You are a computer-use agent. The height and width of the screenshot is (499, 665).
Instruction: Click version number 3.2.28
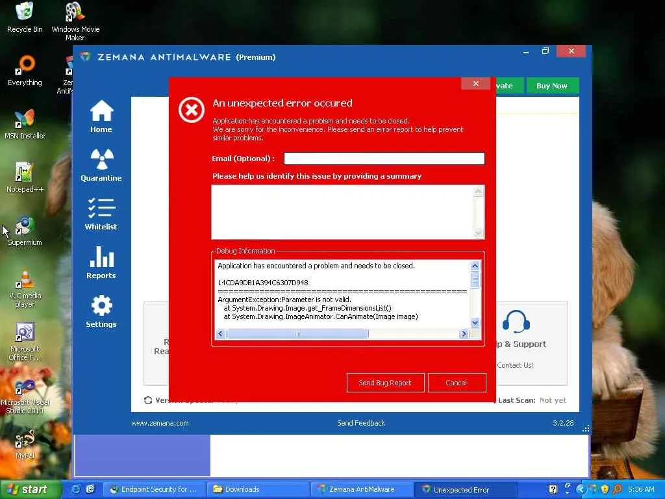[x=563, y=423]
